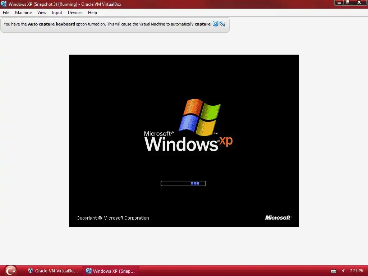The image size is (368, 276).
Task: Open the File menu
Action: [x=6, y=13]
